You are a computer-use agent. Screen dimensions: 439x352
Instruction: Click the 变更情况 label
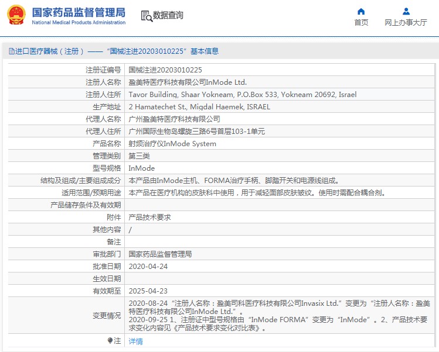pyautogui.click(x=107, y=316)
